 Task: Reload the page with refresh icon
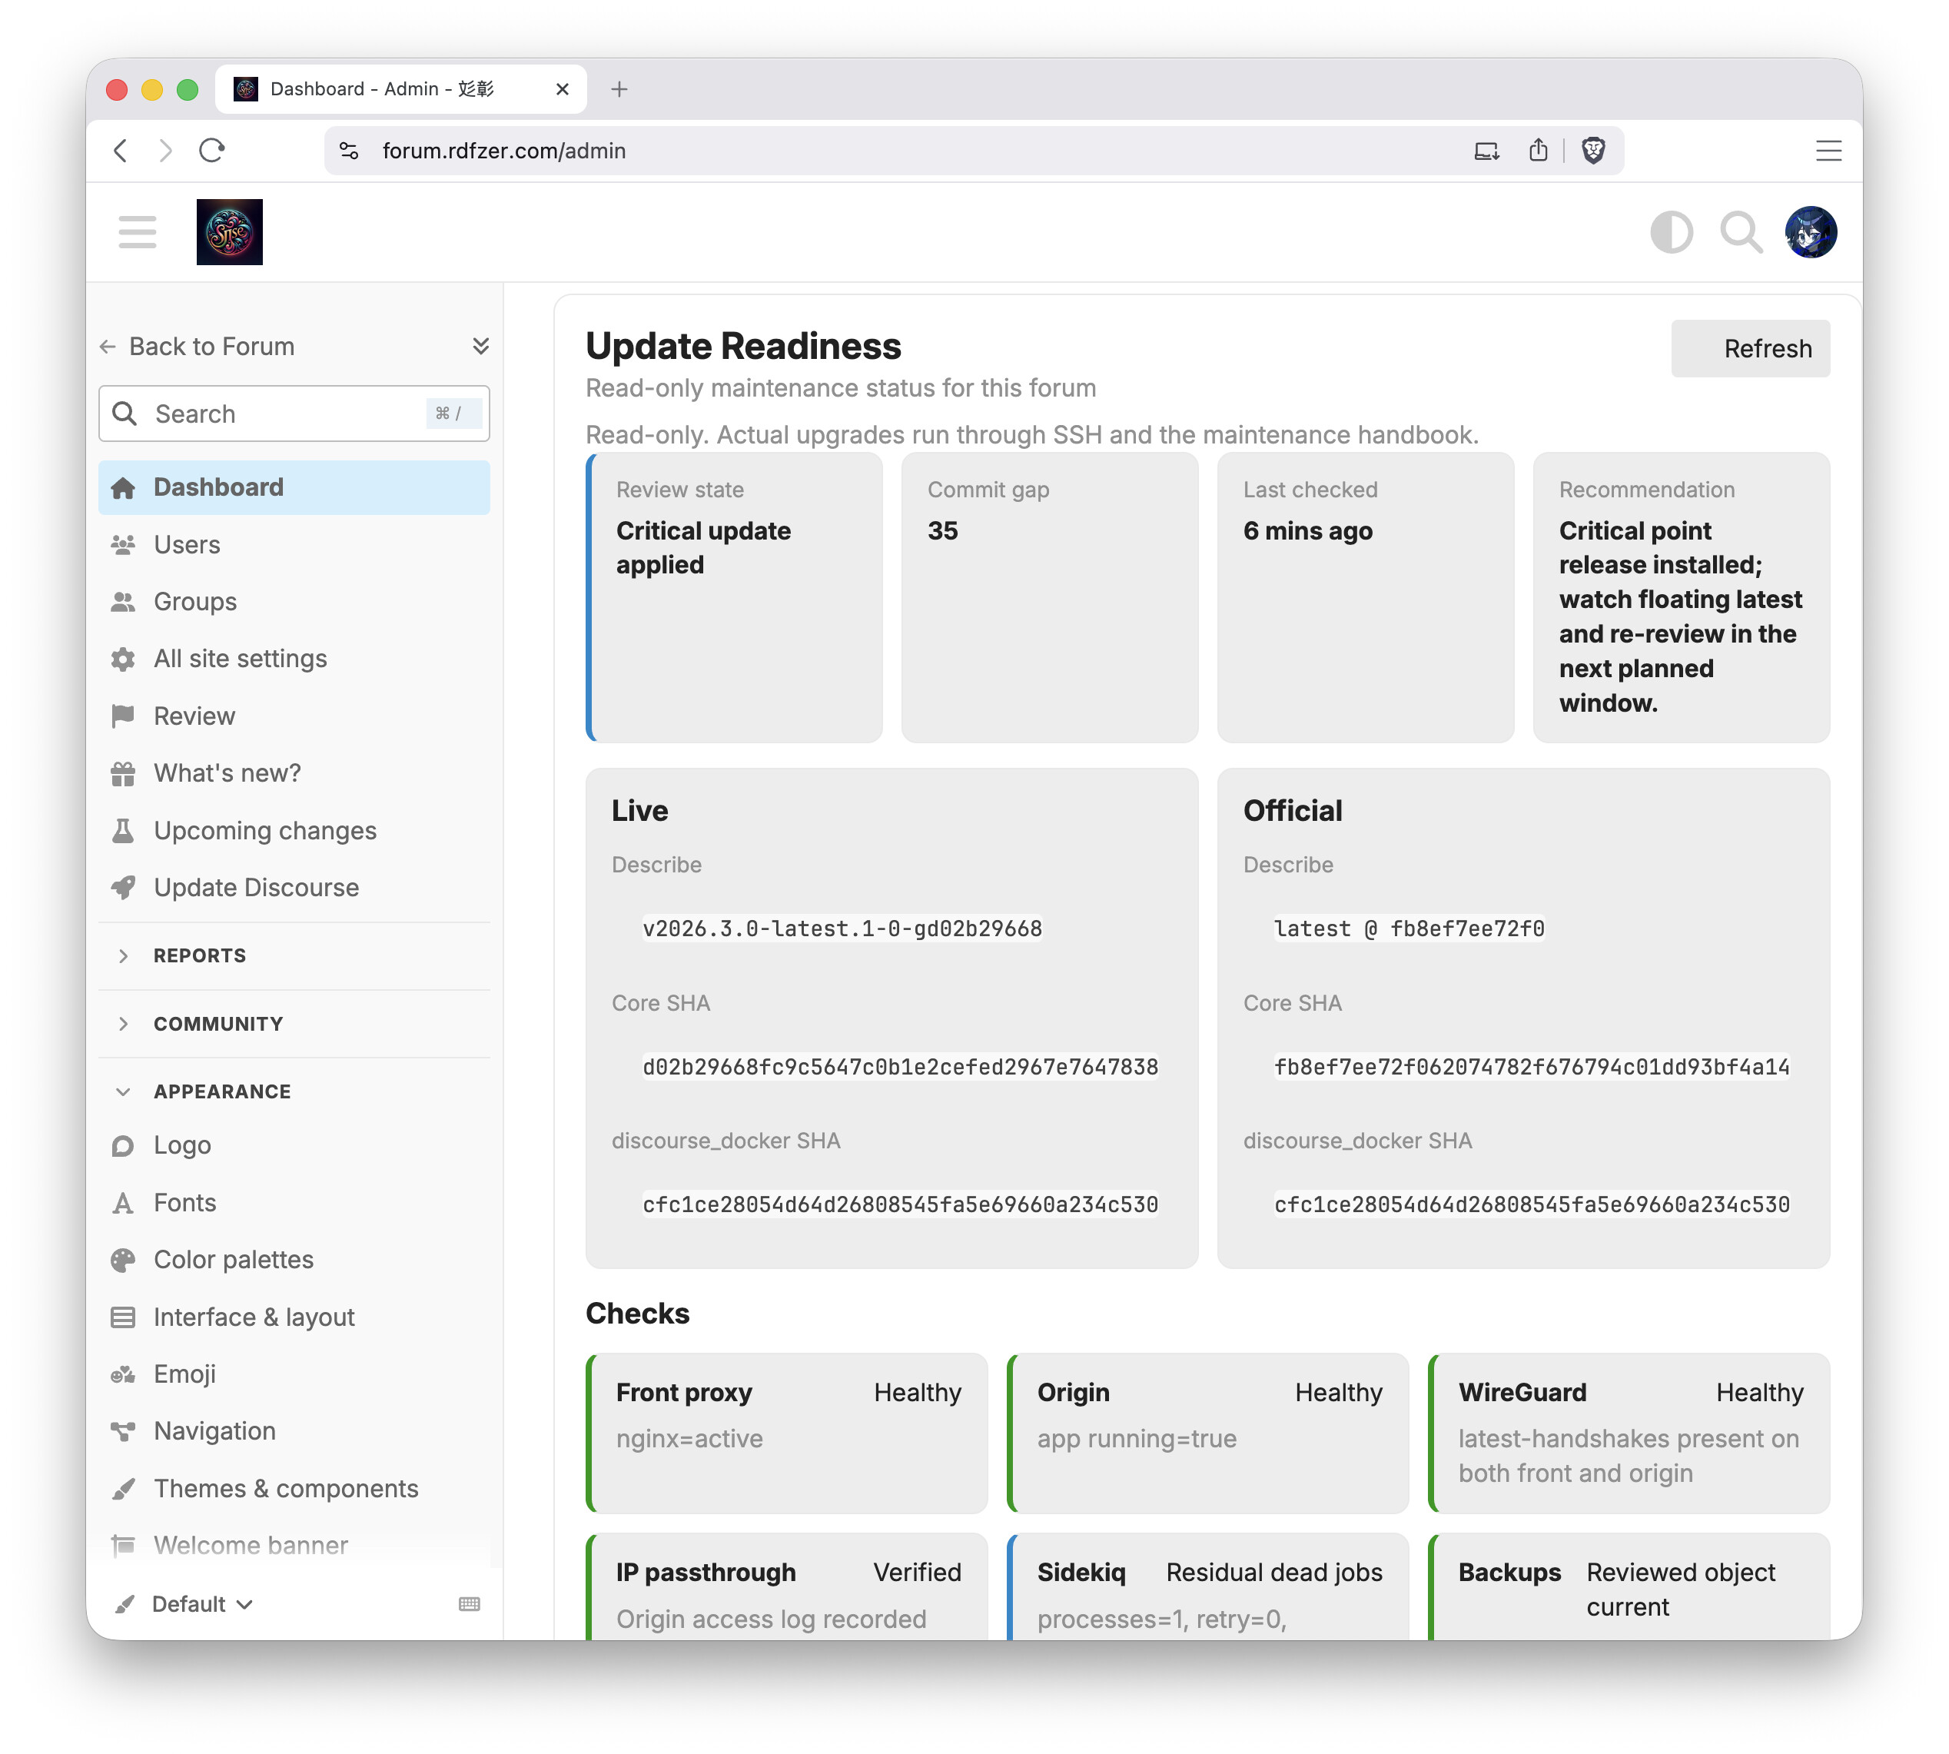(212, 151)
